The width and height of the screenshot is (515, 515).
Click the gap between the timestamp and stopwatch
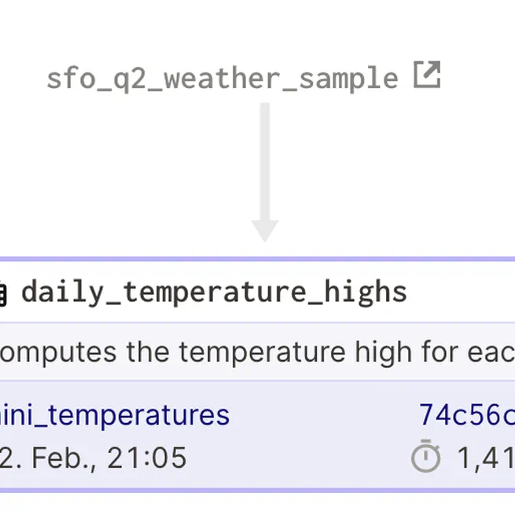(299, 457)
